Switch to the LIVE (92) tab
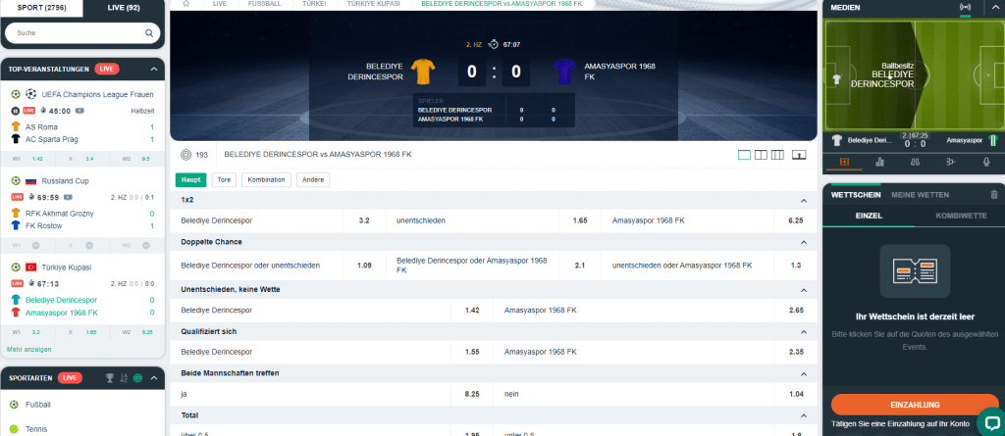 (x=124, y=8)
